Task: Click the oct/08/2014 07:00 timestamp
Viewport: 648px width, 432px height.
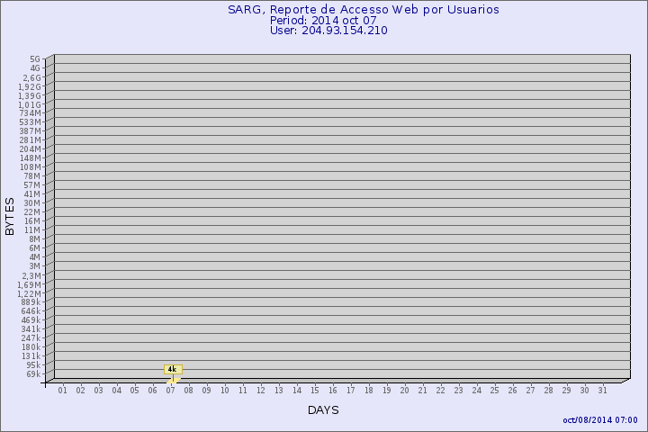Action: point(599,420)
